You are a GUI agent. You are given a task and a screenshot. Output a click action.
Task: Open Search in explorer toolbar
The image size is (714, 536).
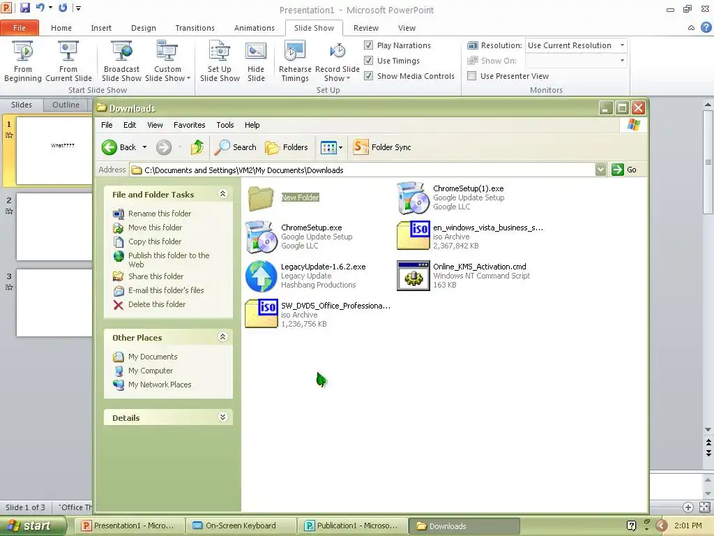236,147
